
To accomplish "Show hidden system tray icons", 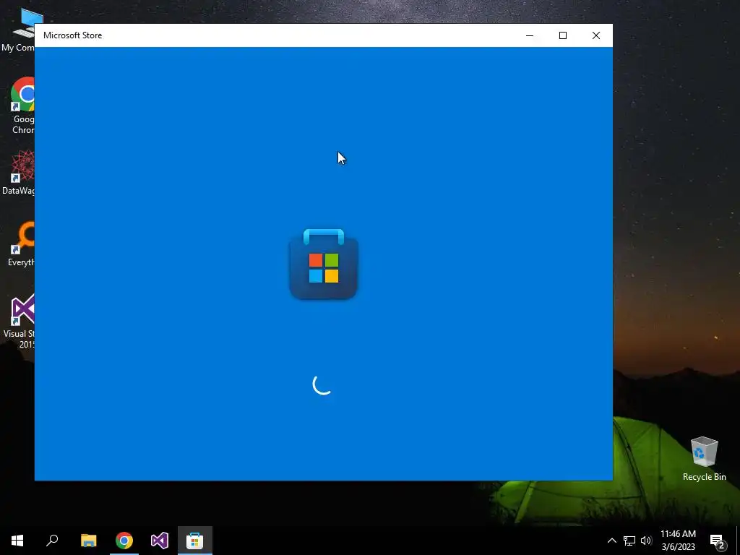I will tap(611, 541).
